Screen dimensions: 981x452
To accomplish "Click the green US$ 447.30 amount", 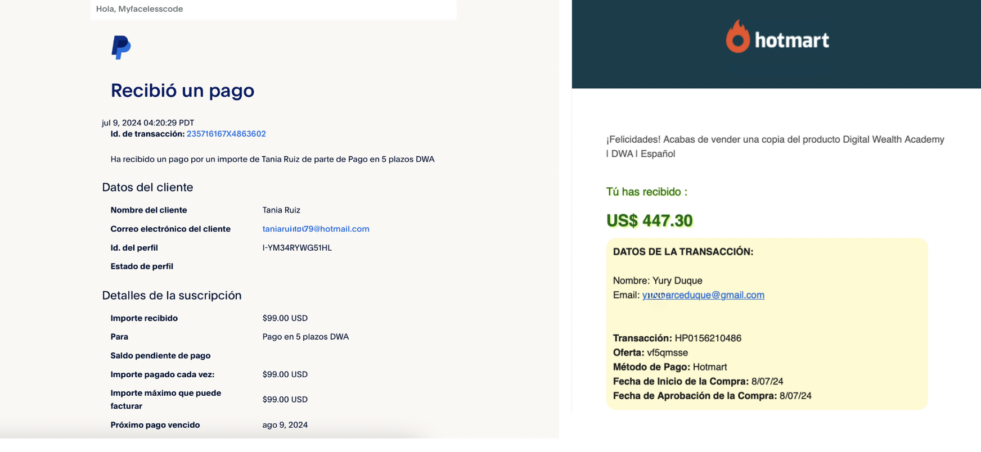I will click(x=649, y=220).
